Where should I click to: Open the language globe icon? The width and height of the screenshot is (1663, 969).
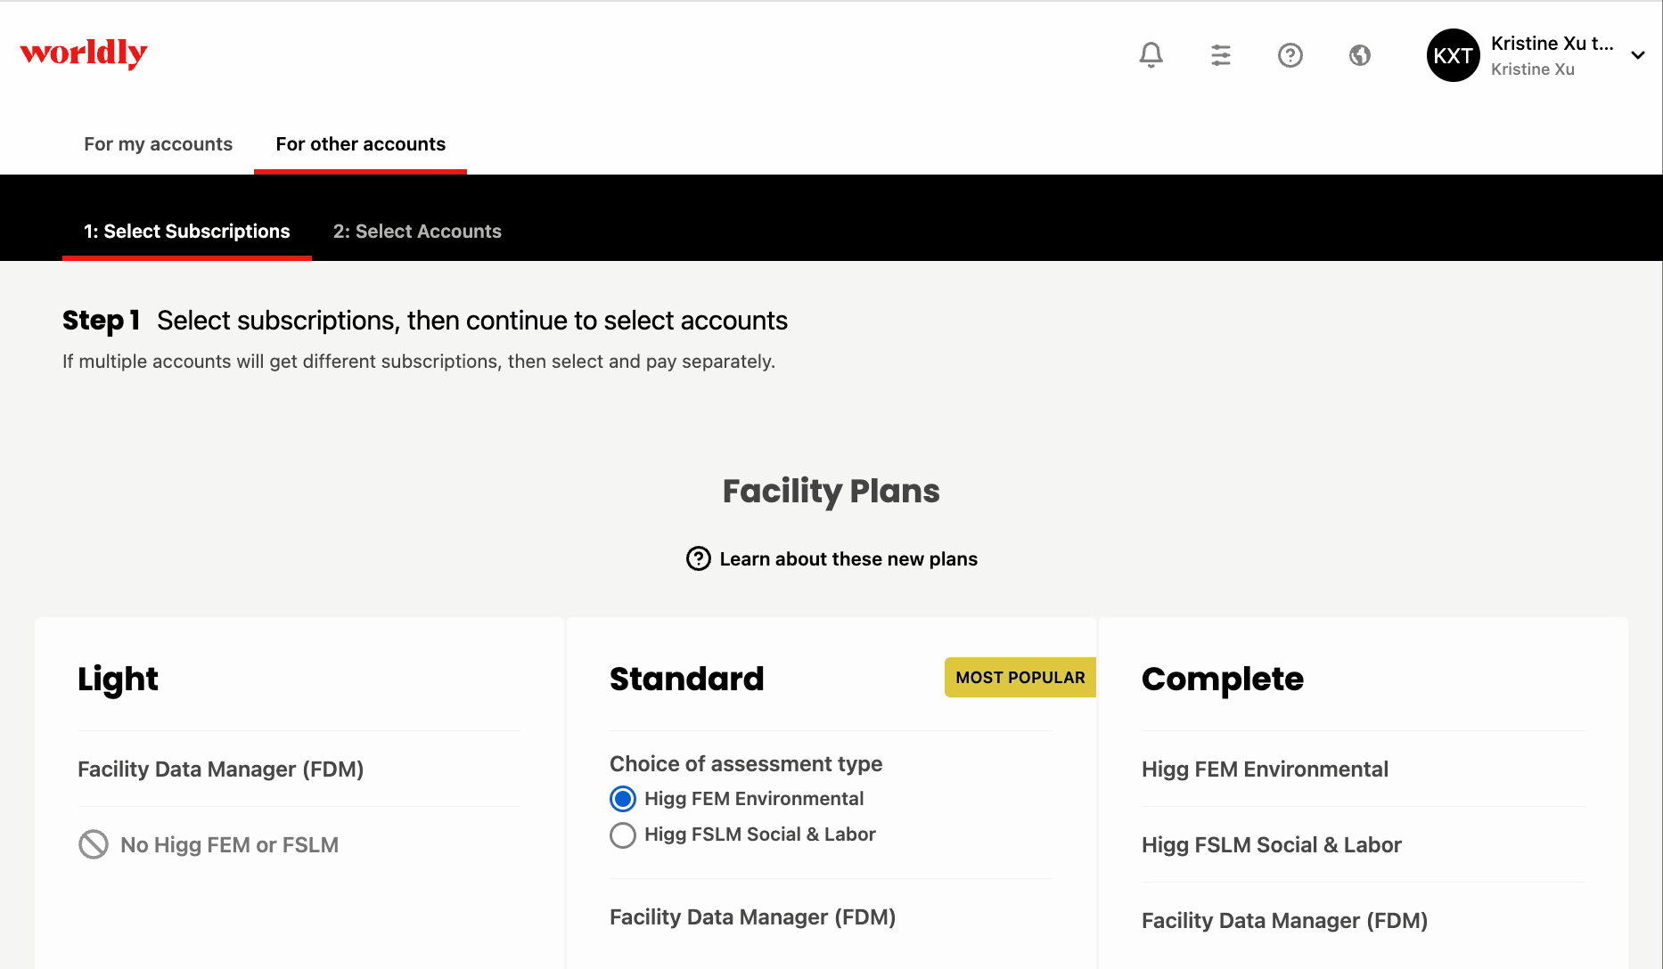pyautogui.click(x=1359, y=55)
